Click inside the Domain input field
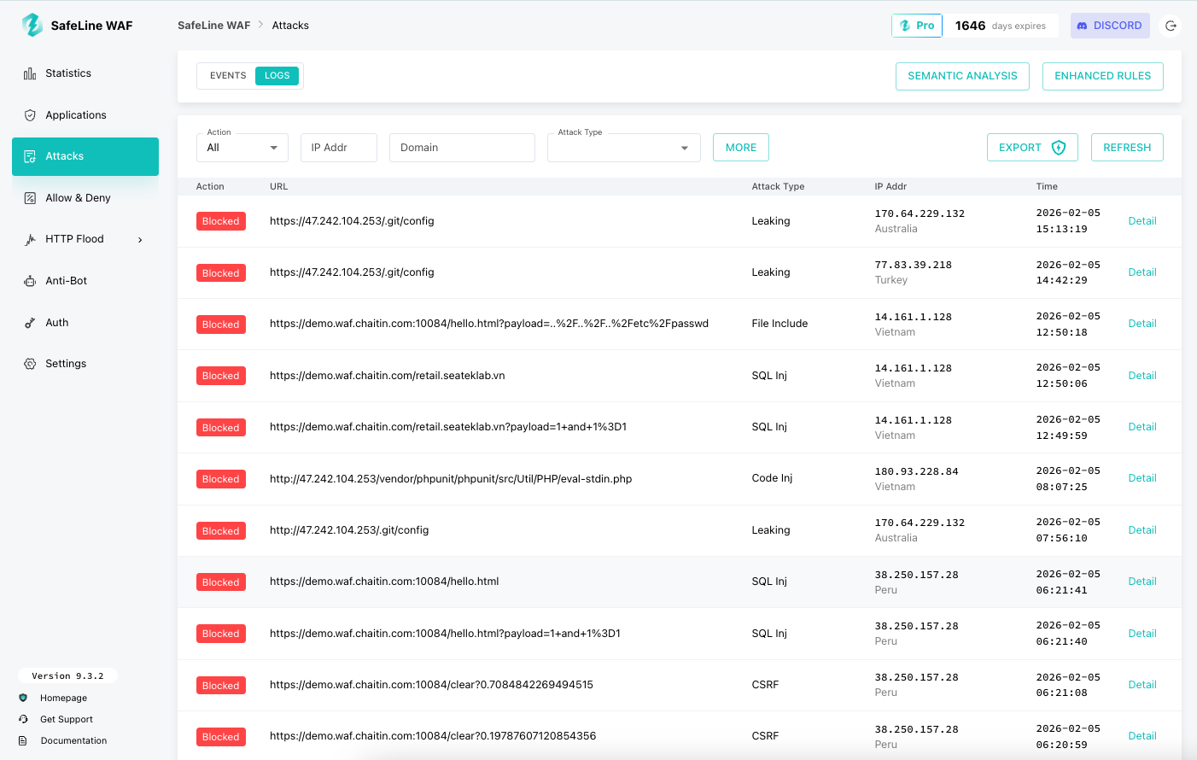The height and width of the screenshot is (760, 1197). click(x=462, y=147)
